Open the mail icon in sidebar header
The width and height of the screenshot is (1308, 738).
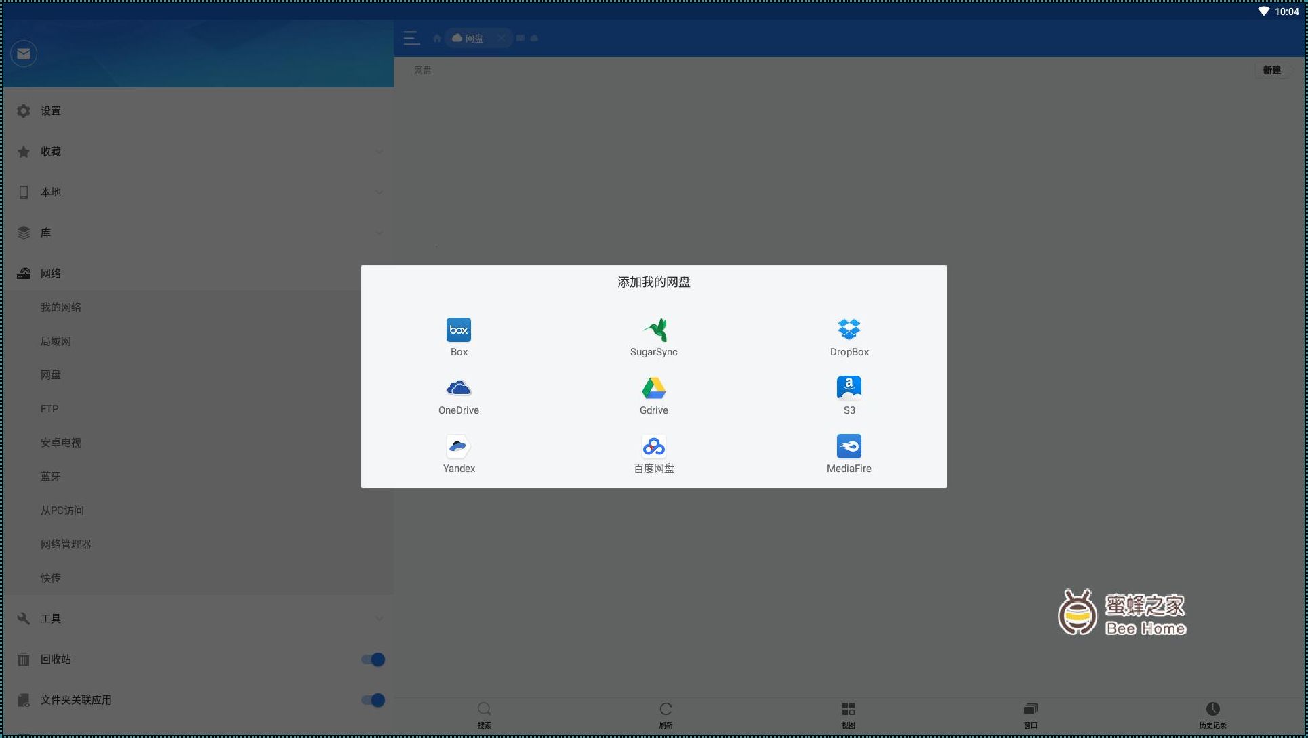coord(24,54)
